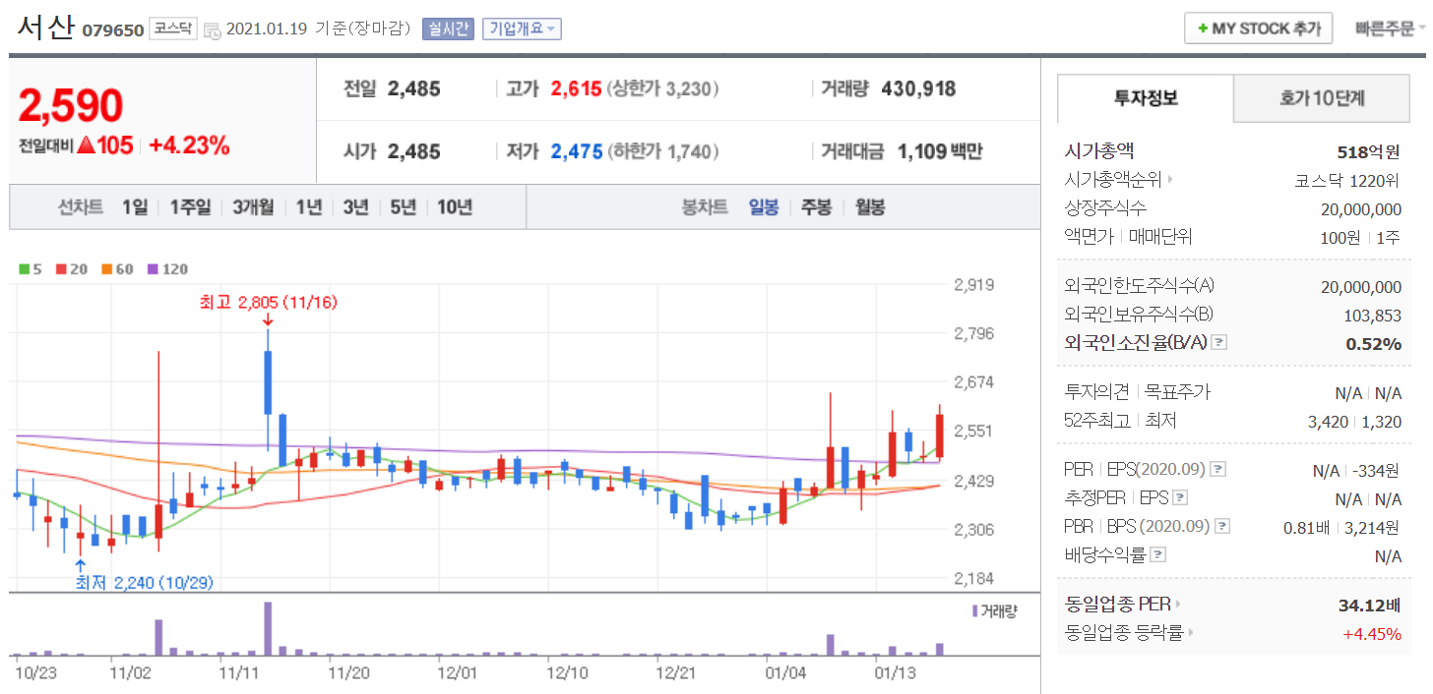Click help icon beside PBR BPS(2020.09)
Viewport: 1433px width, 694px height.
pos(1221,526)
